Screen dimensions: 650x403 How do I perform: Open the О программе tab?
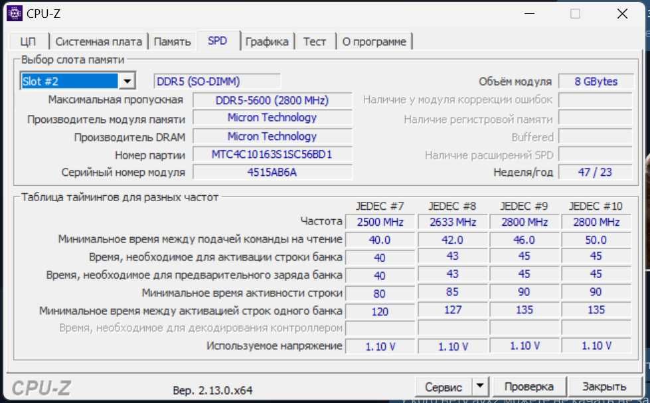(x=374, y=42)
